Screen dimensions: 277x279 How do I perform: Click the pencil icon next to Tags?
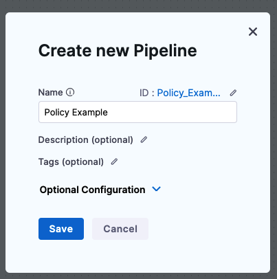tap(114, 161)
